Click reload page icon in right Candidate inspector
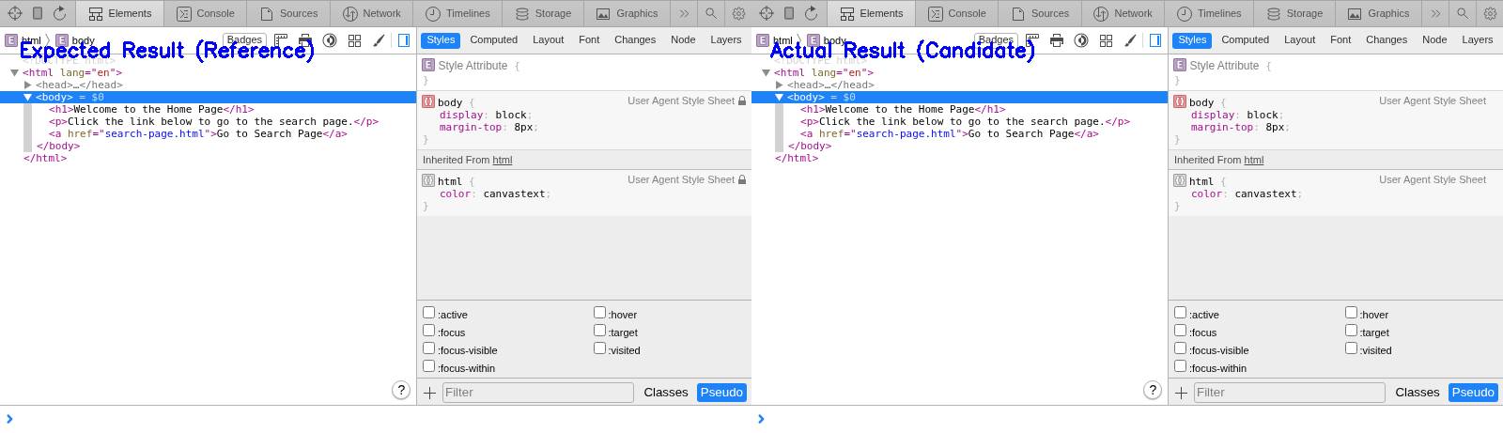1503x433 pixels. click(x=811, y=13)
